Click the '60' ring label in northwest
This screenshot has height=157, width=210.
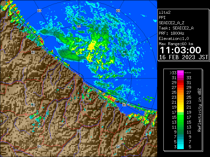pos(39,10)
